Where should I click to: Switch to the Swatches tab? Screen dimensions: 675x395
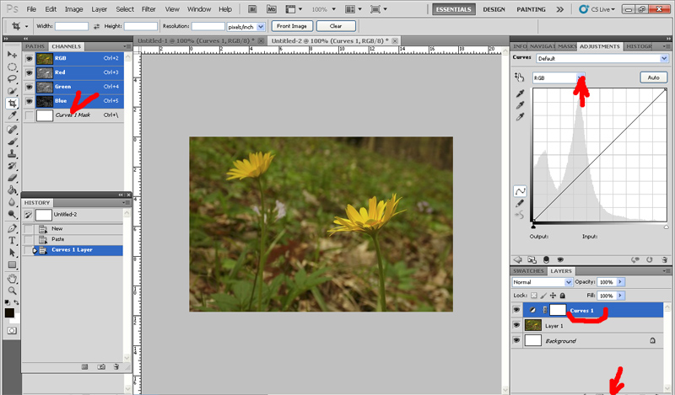coord(528,271)
